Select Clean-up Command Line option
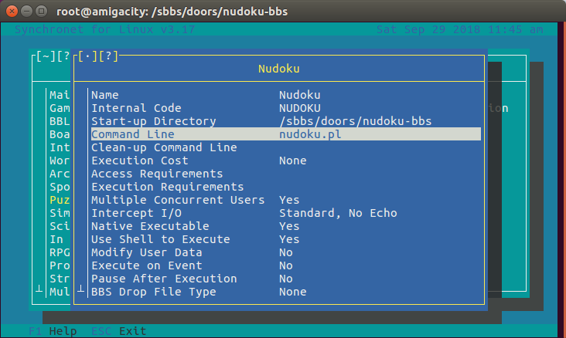This screenshot has width=566, height=338. point(286,147)
